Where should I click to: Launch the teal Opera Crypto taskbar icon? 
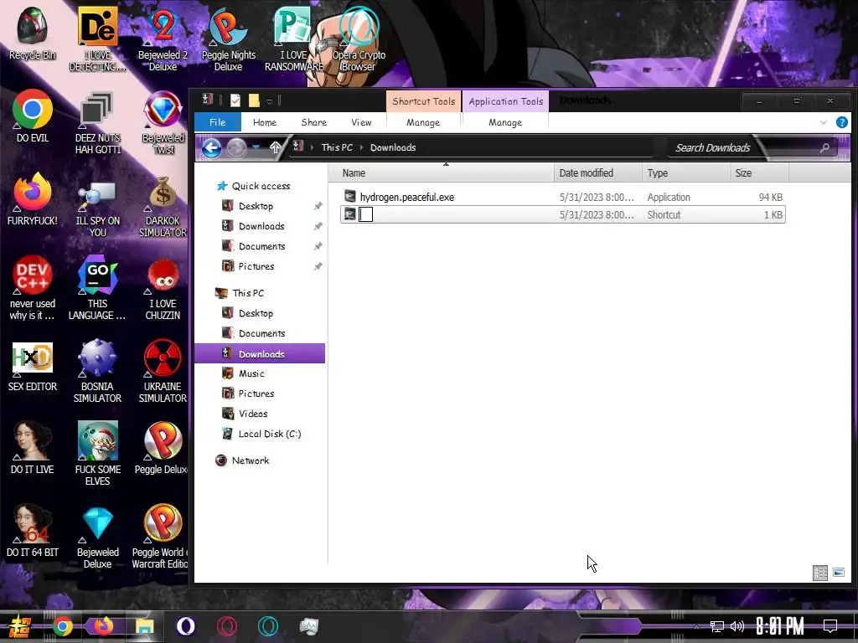coord(267,626)
